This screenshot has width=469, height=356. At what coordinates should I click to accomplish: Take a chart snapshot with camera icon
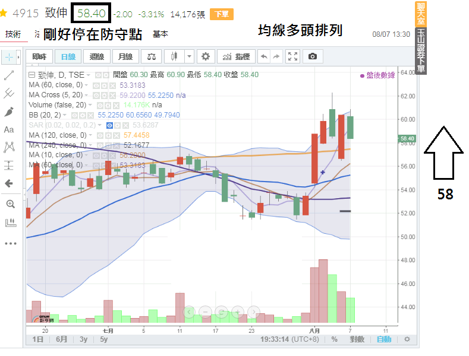pos(313,56)
